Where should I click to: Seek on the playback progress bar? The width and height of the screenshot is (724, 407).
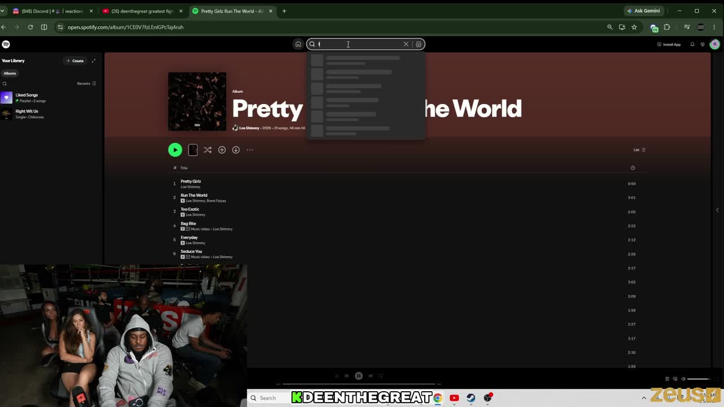point(359,384)
